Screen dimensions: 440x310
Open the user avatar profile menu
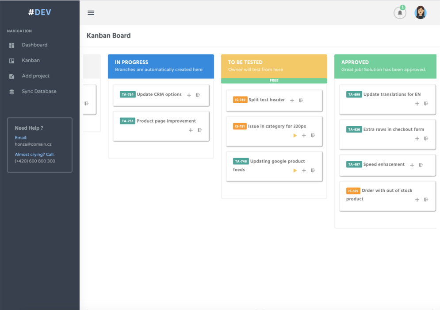point(420,13)
